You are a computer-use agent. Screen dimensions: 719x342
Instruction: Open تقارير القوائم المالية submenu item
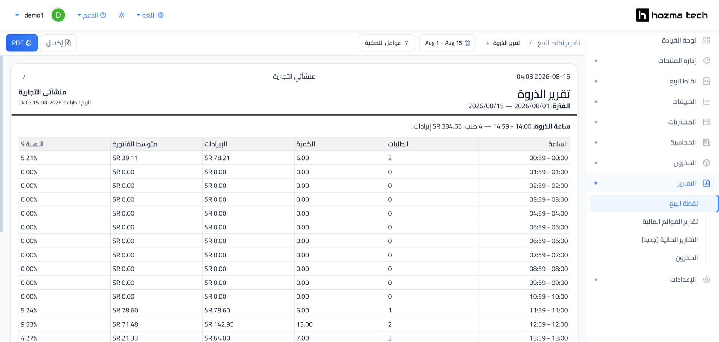tap(670, 222)
